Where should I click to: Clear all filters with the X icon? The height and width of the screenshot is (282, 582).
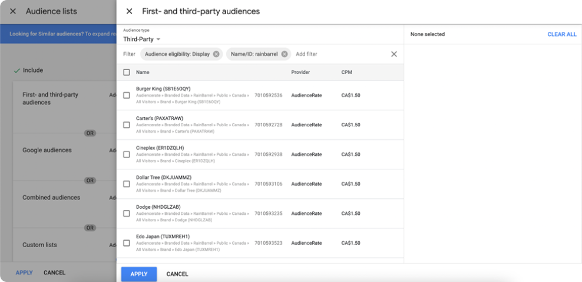(x=394, y=54)
